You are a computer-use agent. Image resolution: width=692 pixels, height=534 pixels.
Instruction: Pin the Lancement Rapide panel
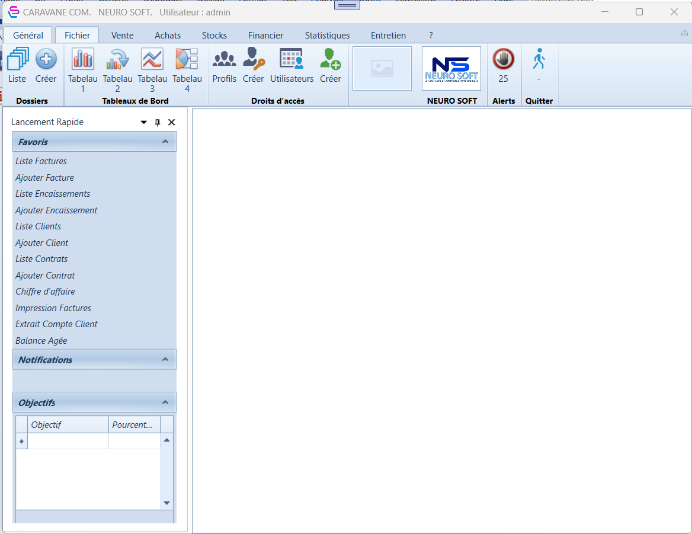158,123
